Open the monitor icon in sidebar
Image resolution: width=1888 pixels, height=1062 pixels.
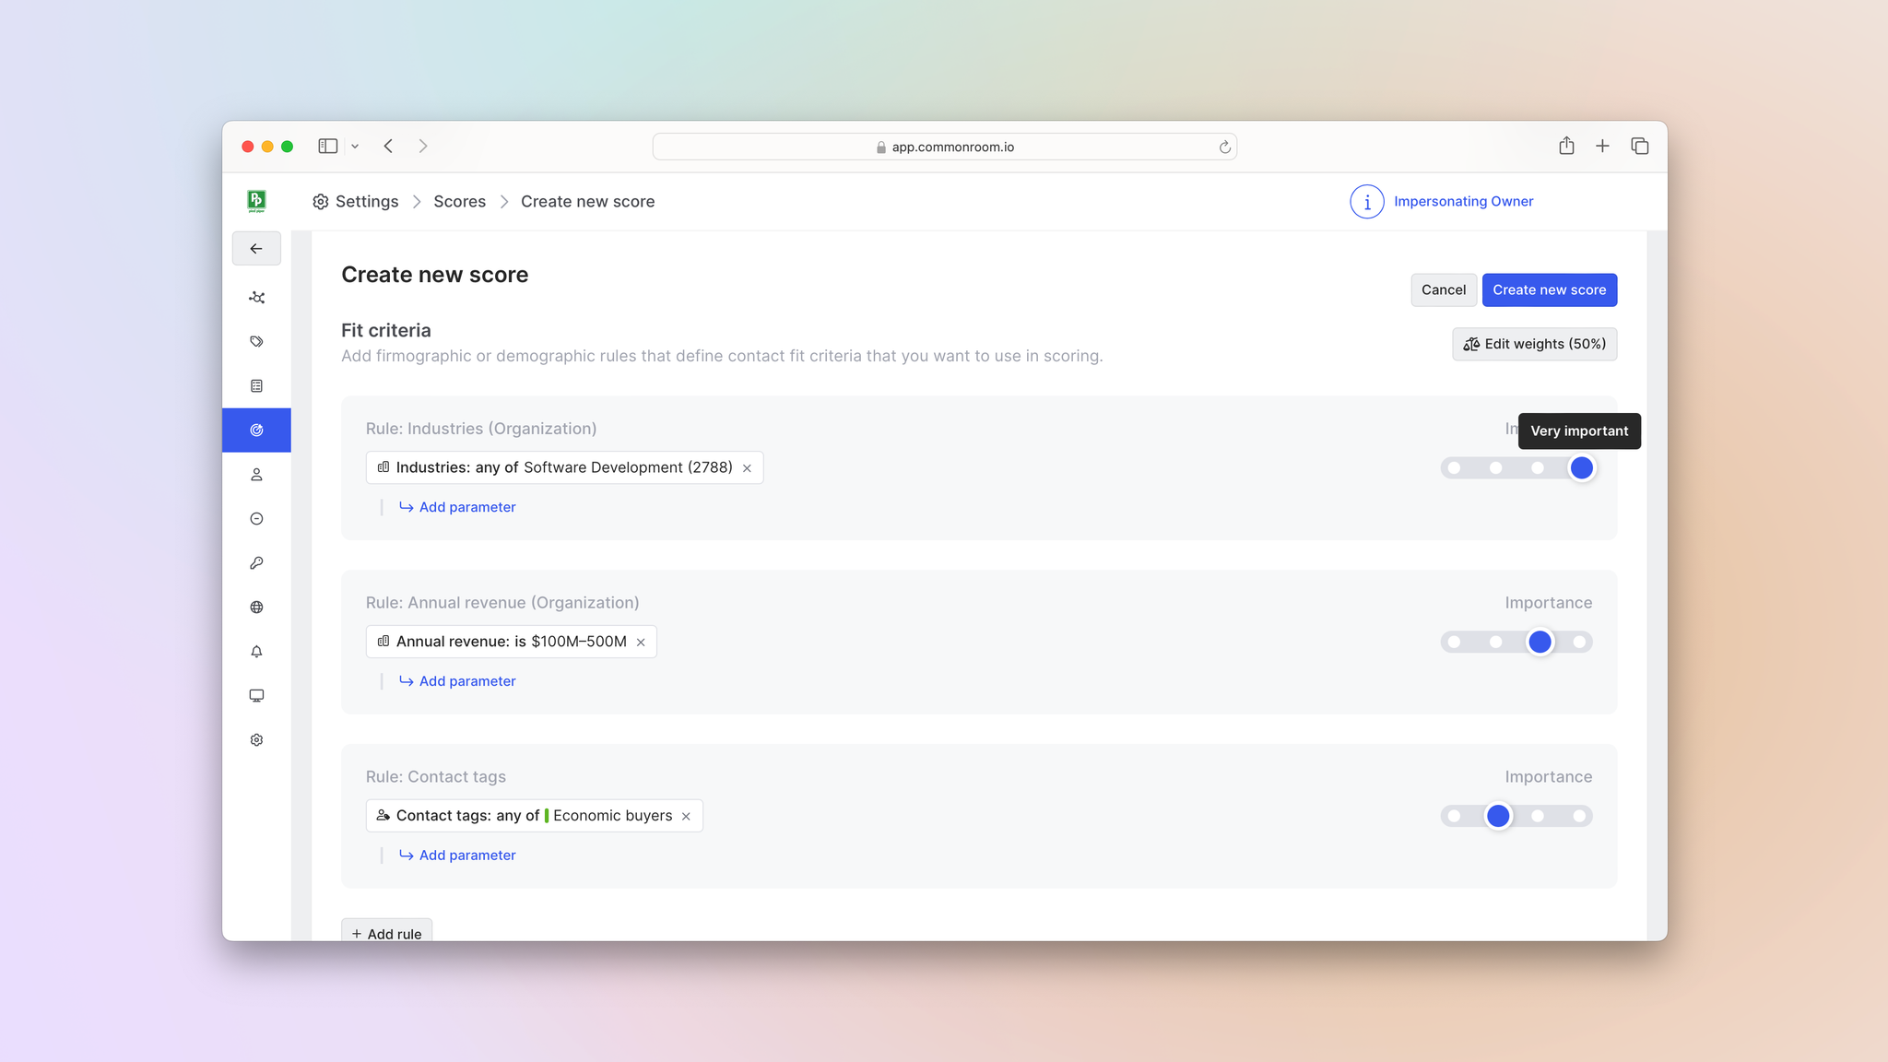[x=256, y=696]
